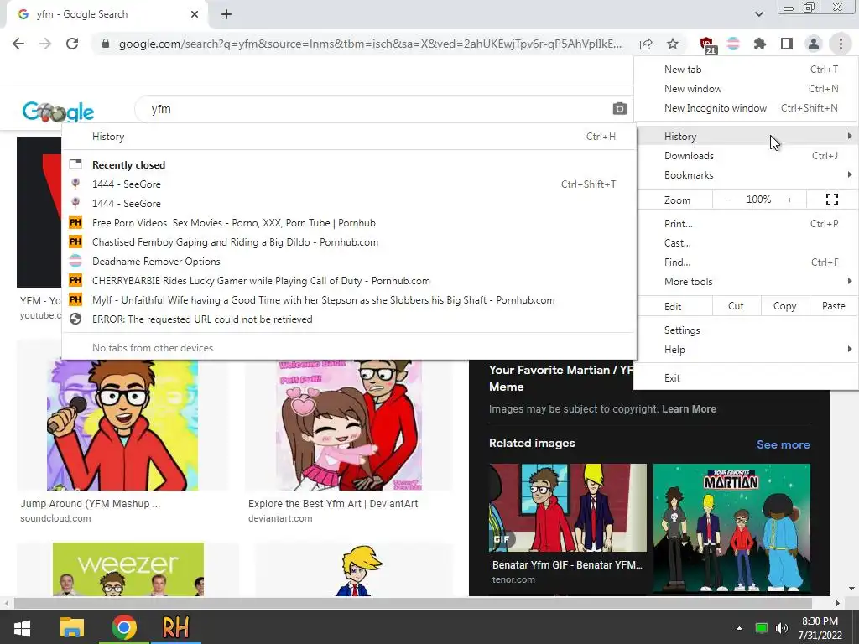Click the forward navigation arrow

[45, 44]
